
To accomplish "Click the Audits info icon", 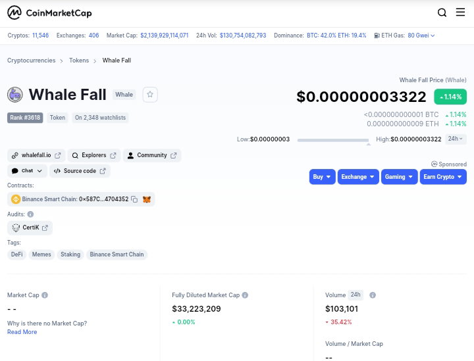I will coord(30,214).
